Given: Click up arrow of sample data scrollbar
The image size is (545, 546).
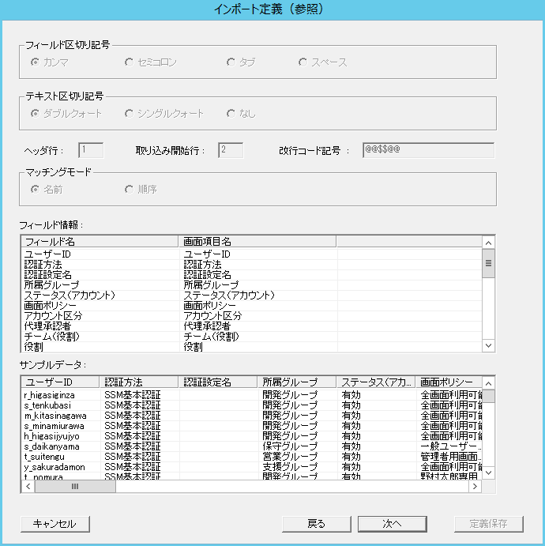Looking at the screenshot, I should 488,383.
